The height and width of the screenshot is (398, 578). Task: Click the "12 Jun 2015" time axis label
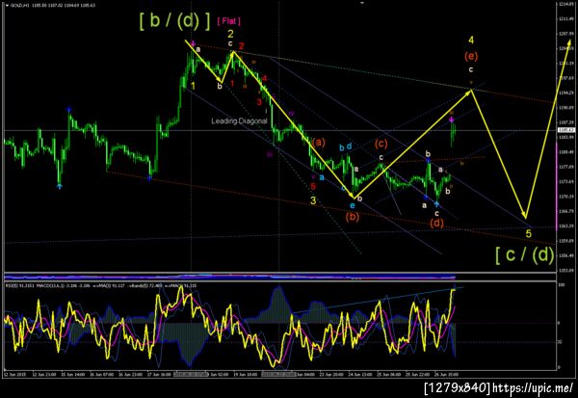15,375
